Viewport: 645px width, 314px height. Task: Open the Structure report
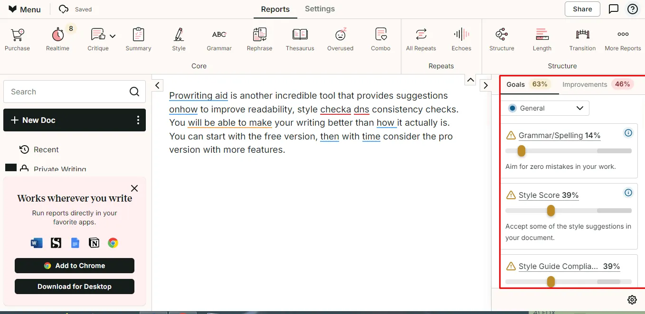click(x=502, y=39)
